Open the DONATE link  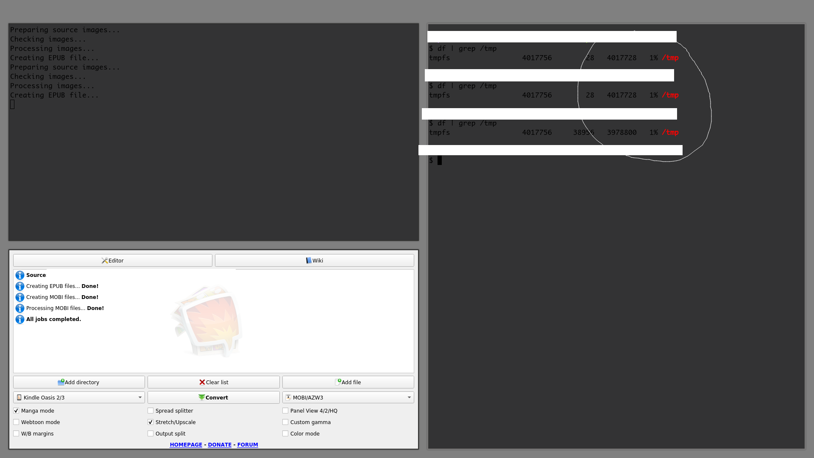tap(220, 444)
